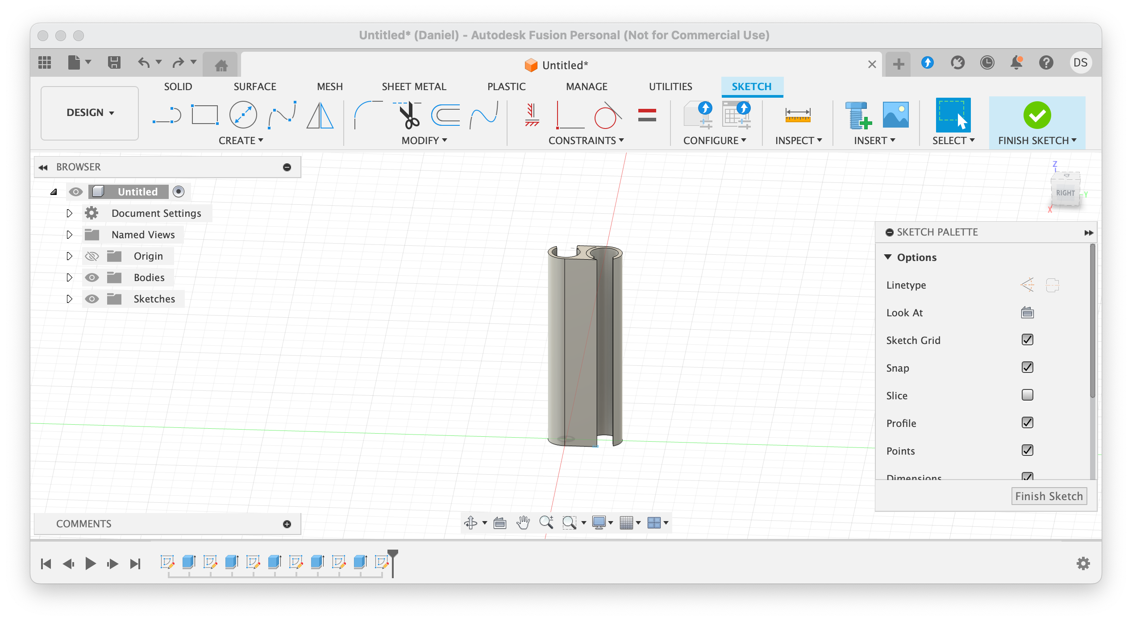This screenshot has width=1132, height=621.
Task: Apply the Tangent constraint icon
Action: pyautogui.click(x=608, y=115)
